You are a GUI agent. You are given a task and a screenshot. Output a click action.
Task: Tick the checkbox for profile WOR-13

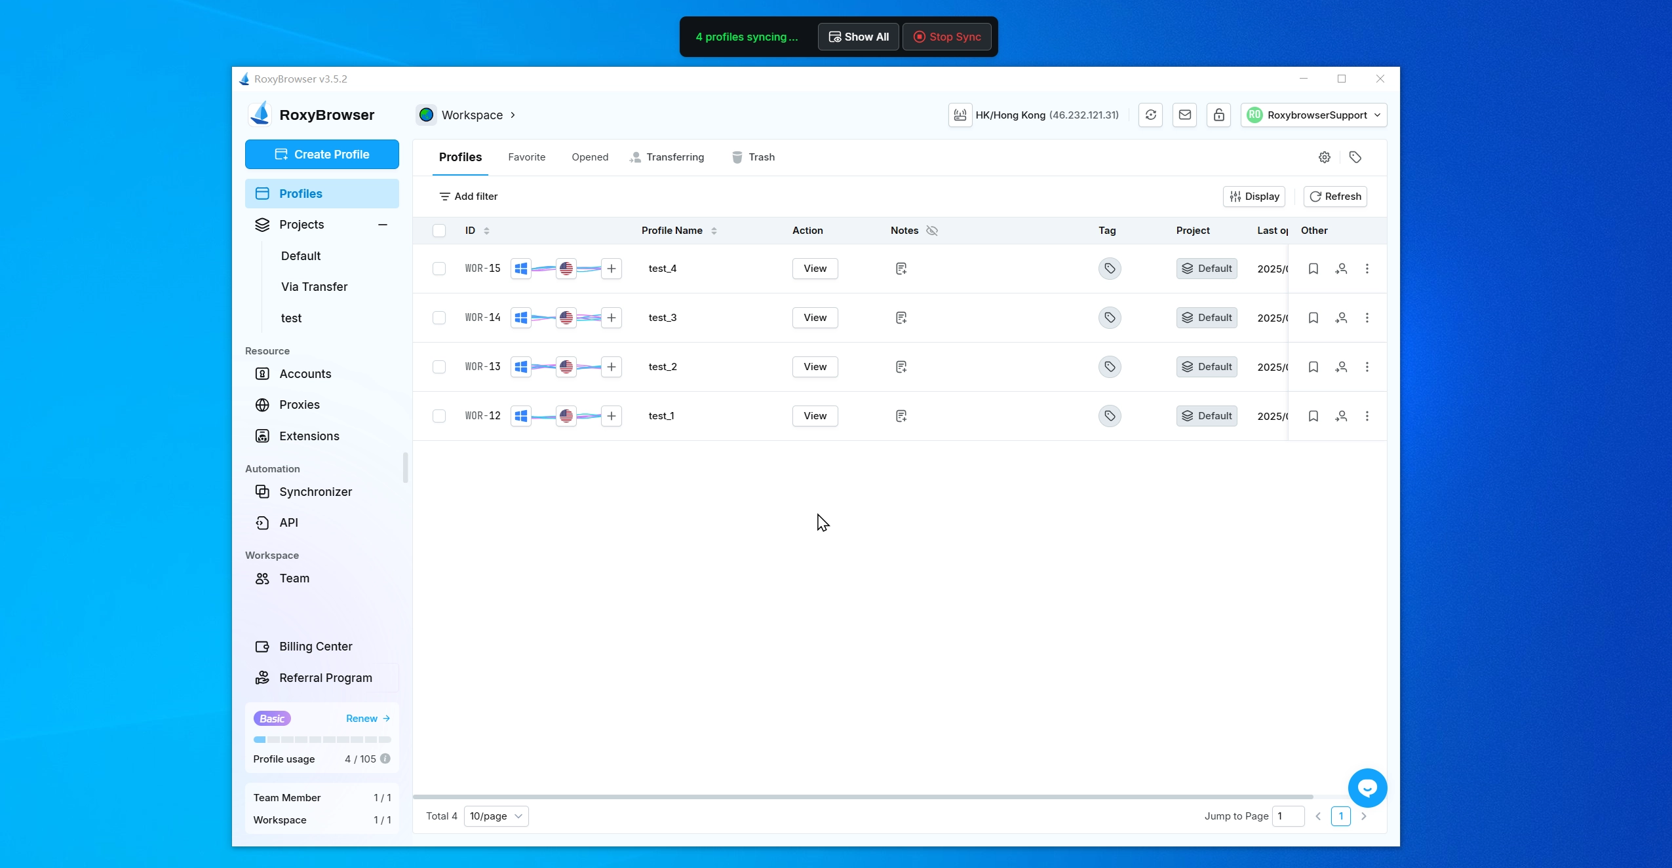pos(439,367)
